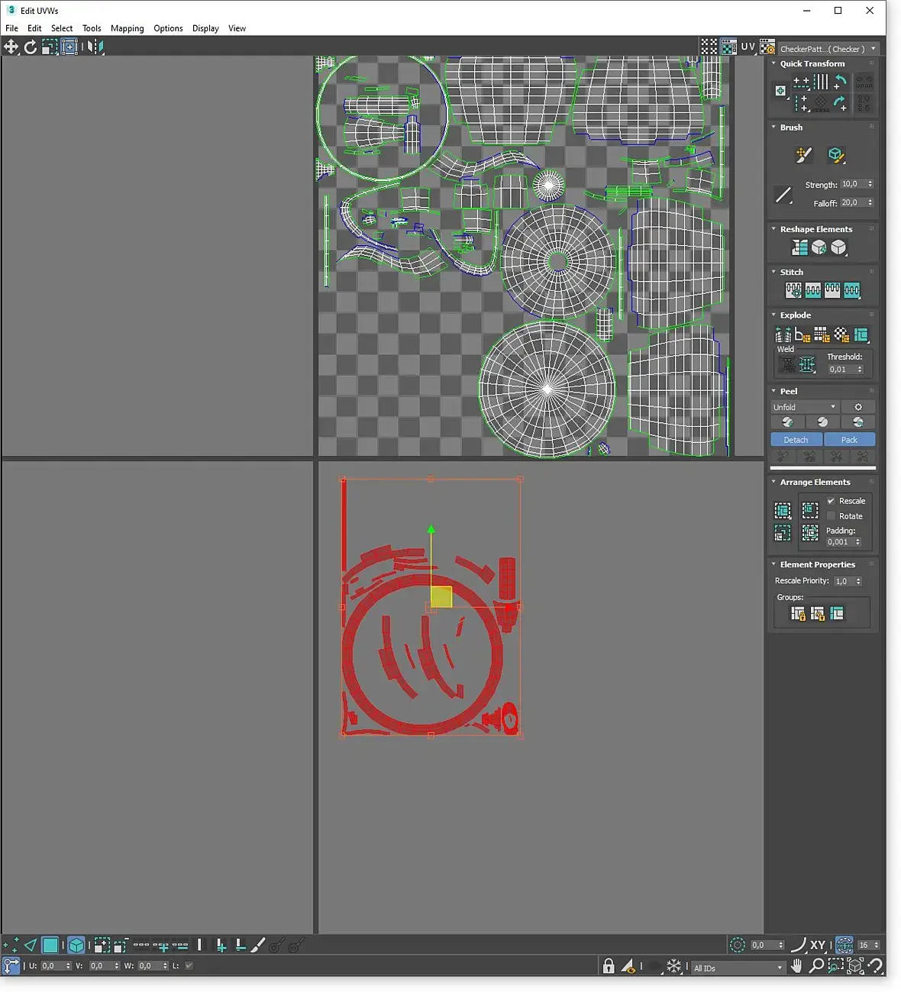Click Straighten Selection in Reshape Elements

tap(799, 247)
